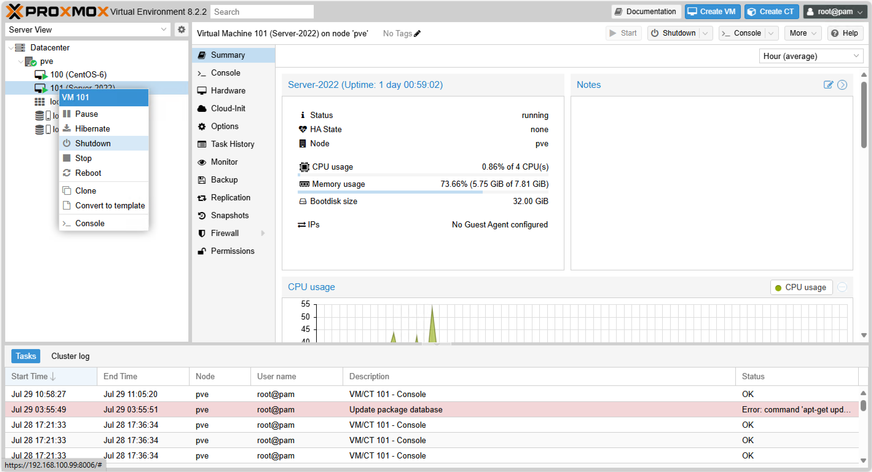This screenshot has width=872, height=472.
Task: Open the Console section in side nav
Action: click(x=234, y=73)
